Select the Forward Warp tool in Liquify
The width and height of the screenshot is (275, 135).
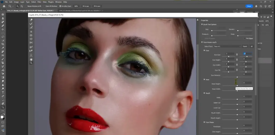[x=31, y=20]
